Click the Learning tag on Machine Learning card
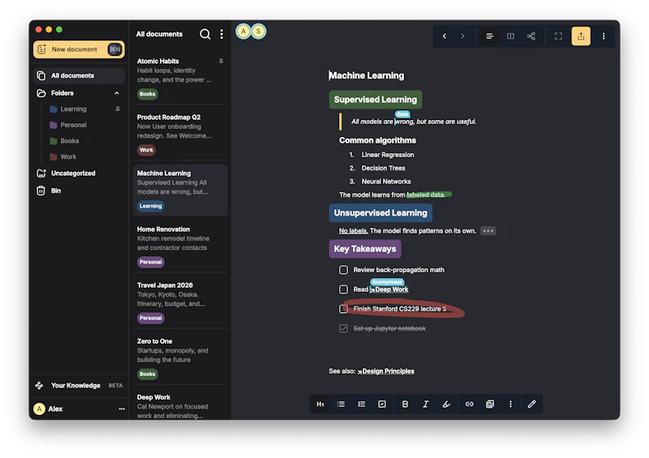 tap(151, 206)
